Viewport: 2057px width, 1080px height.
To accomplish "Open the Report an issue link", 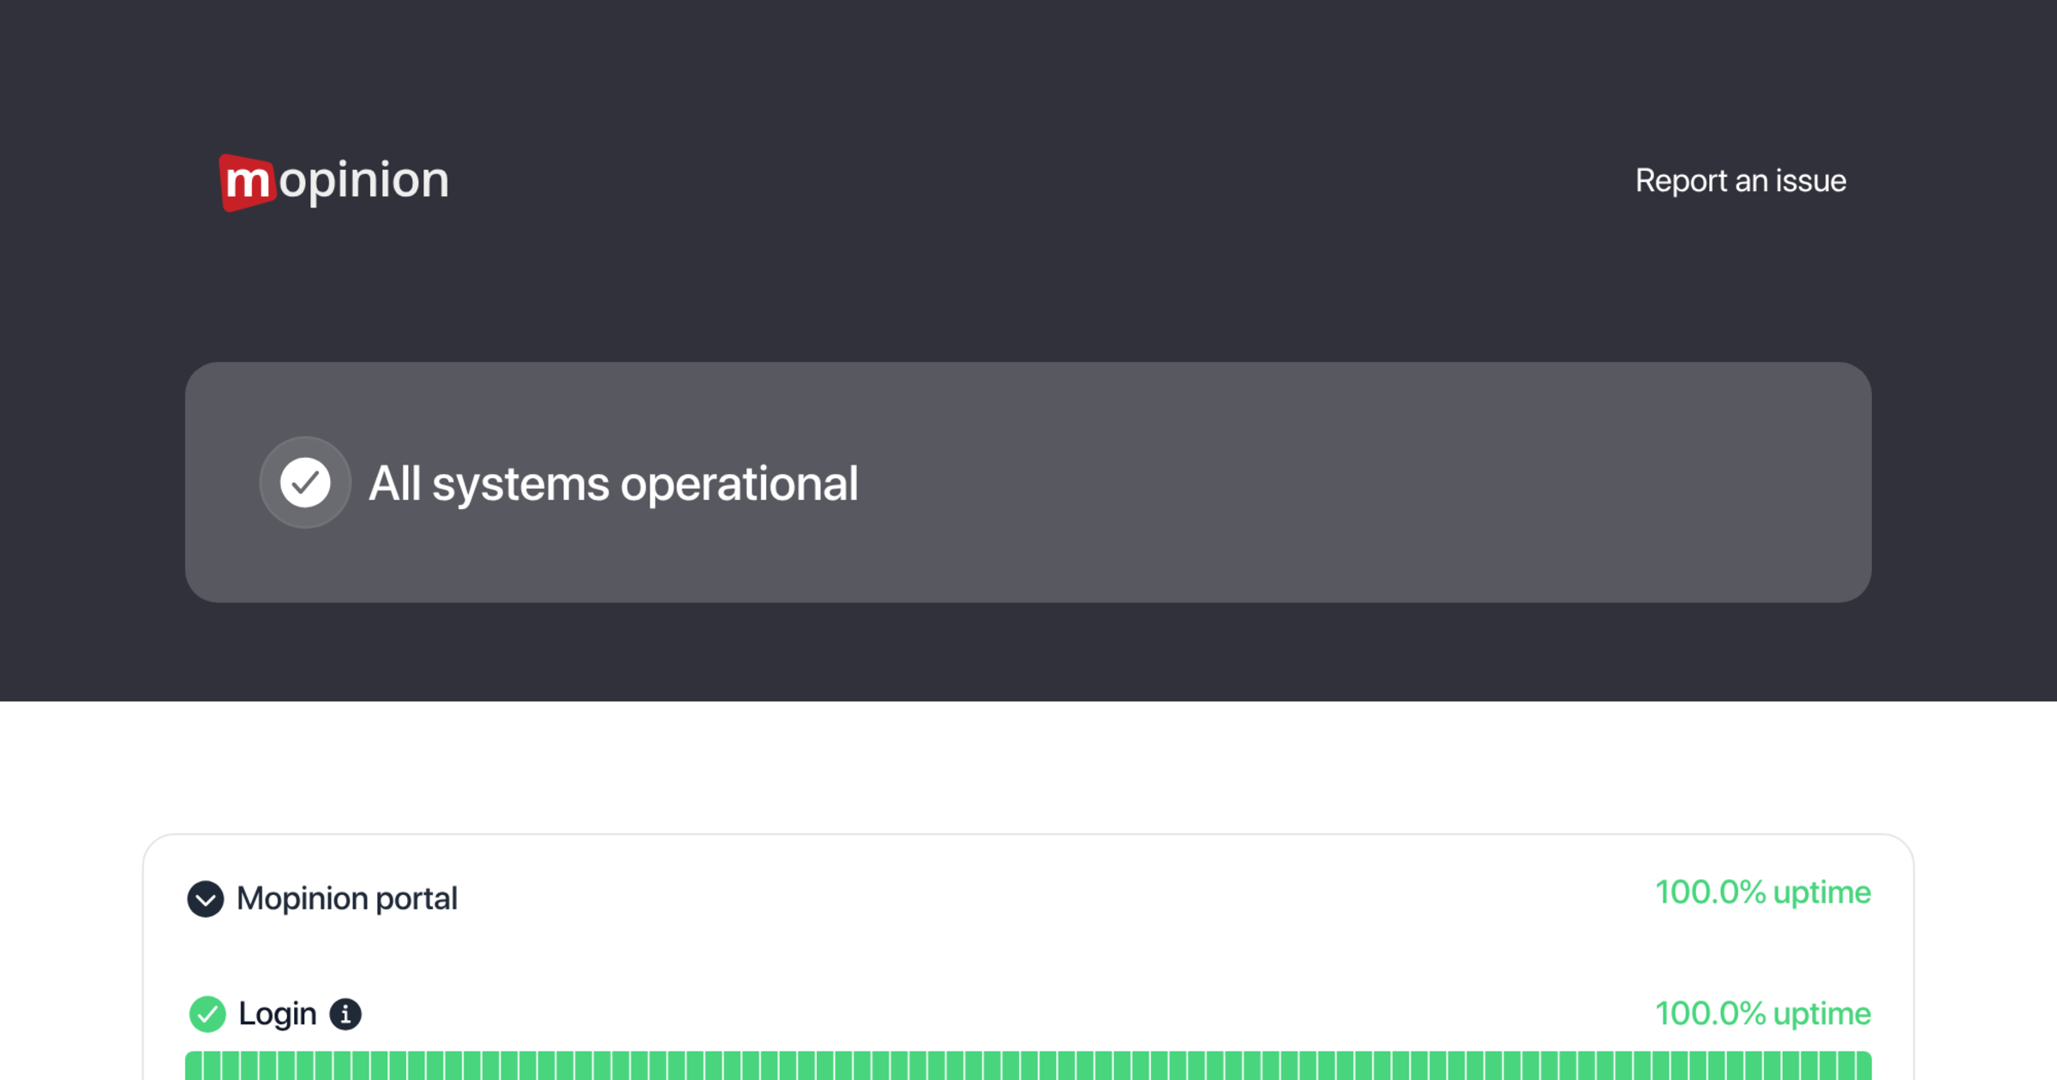I will [1740, 181].
